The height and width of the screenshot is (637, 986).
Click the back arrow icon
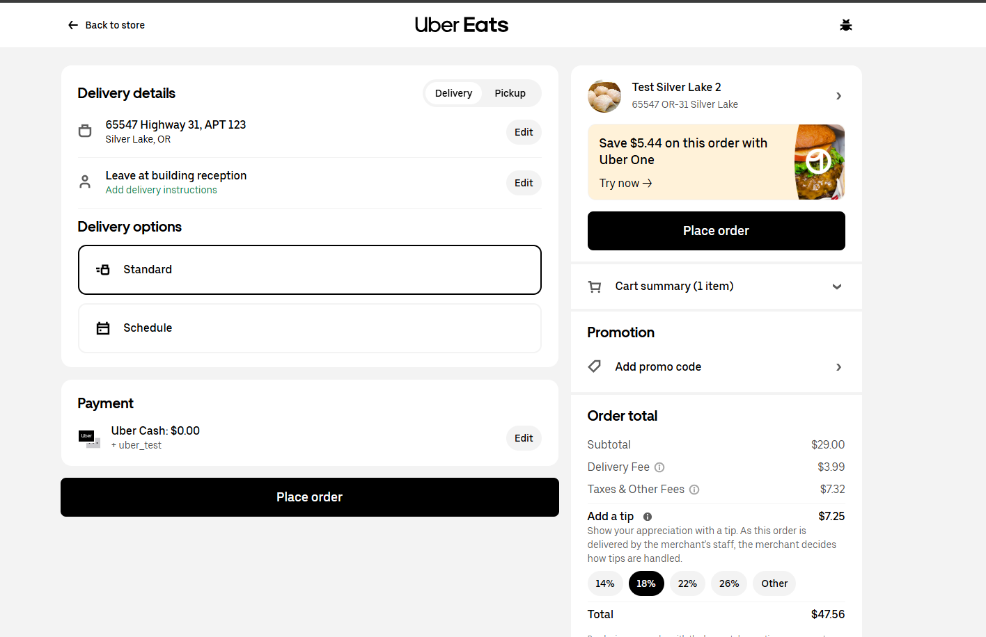[73, 25]
